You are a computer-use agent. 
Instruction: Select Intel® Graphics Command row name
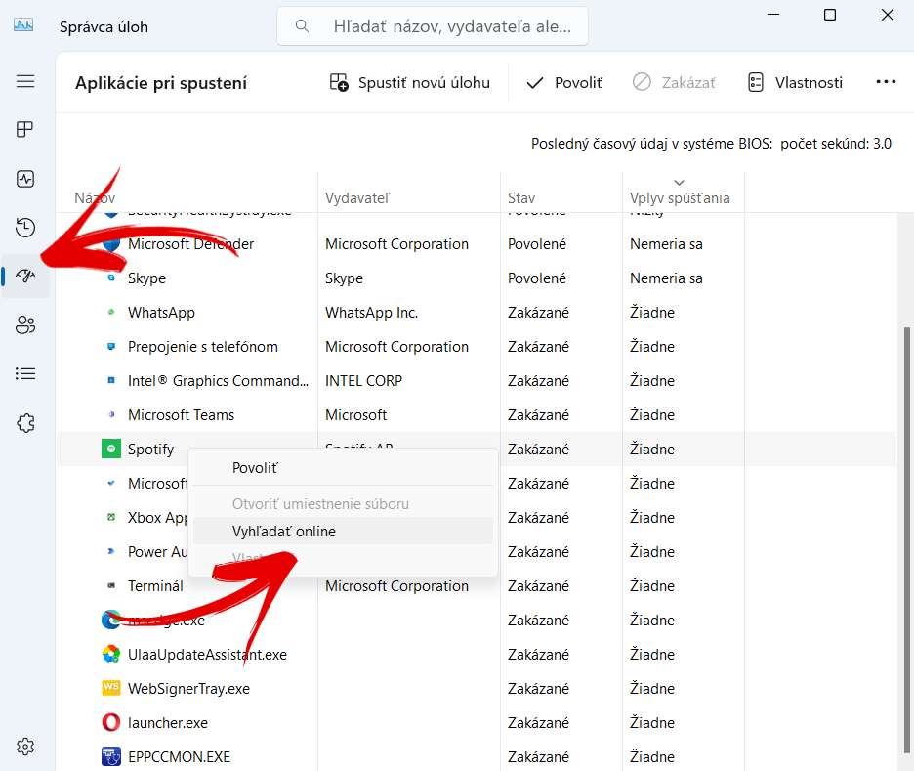point(218,381)
